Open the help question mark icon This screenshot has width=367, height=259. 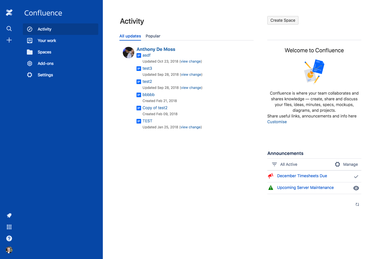(9, 238)
